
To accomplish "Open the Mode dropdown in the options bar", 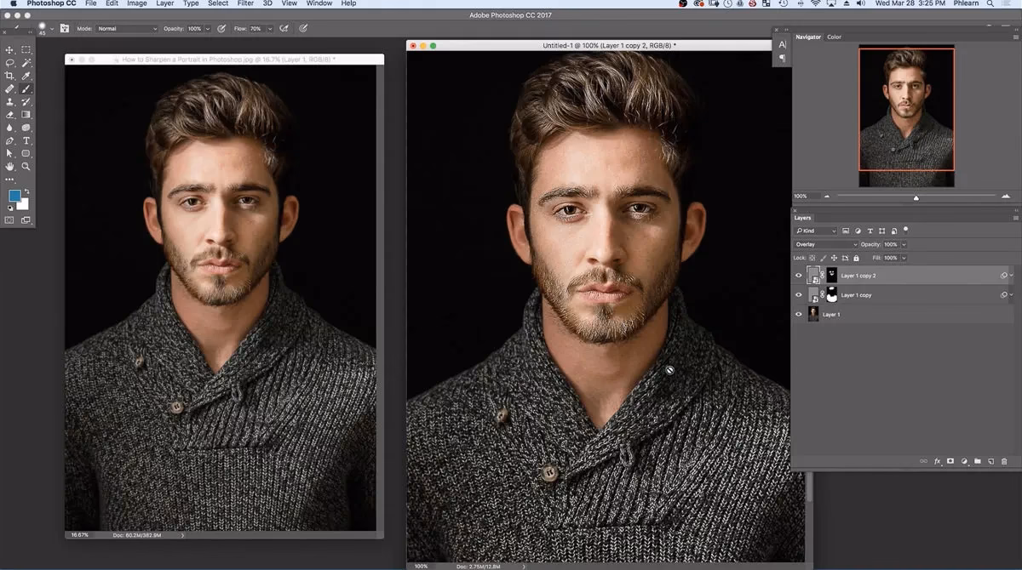I will click(x=123, y=28).
